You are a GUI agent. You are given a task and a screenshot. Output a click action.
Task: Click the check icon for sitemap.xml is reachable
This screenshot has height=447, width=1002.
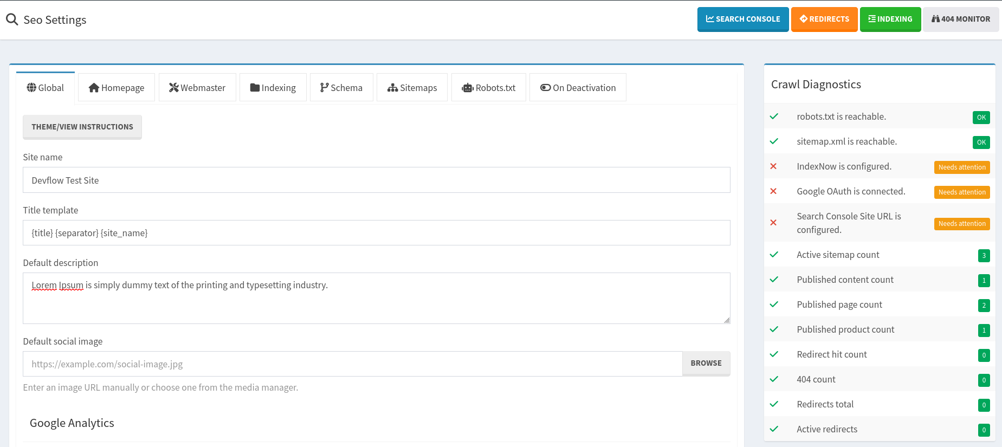tap(774, 141)
